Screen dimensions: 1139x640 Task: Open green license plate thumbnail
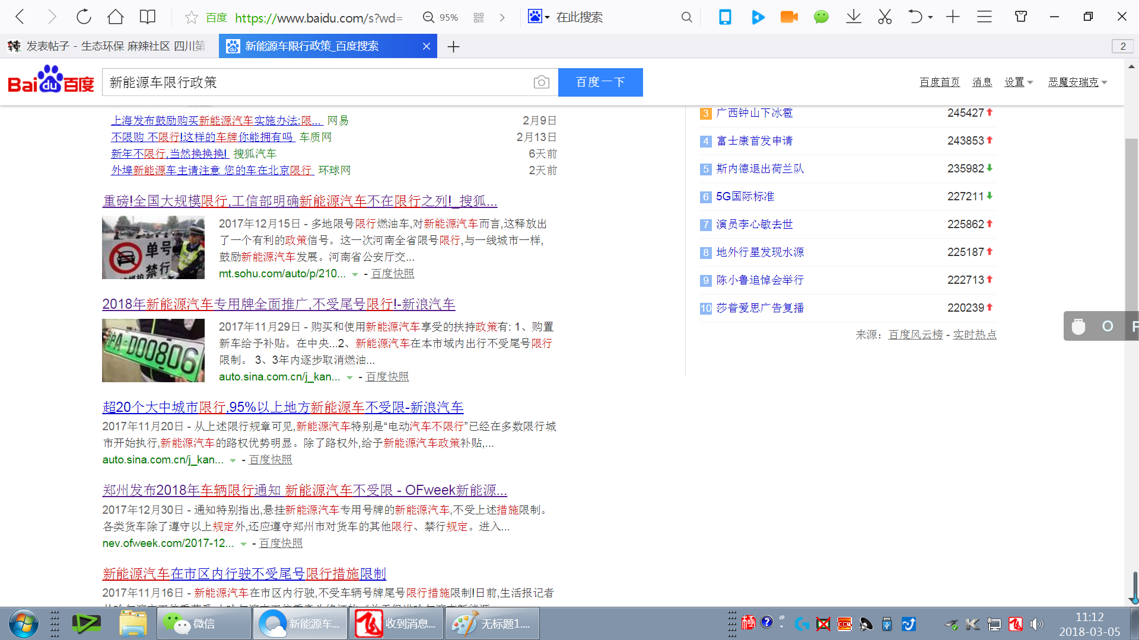[x=153, y=351]
